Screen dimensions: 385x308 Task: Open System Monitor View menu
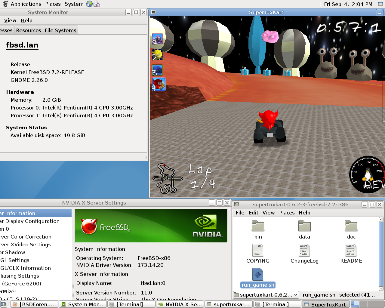10,20
